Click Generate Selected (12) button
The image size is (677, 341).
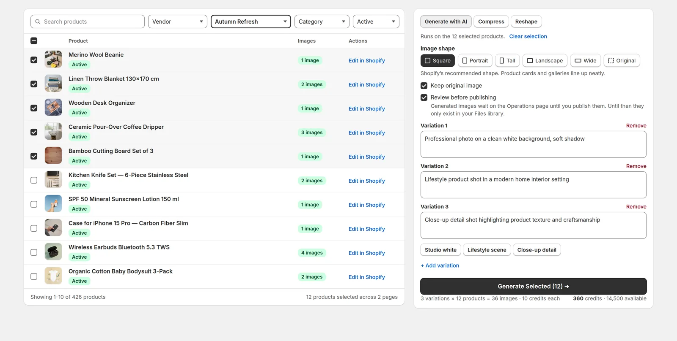pyautogui.click(x=534, y=286)
